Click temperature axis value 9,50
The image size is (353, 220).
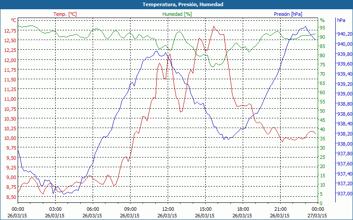click(x=11, y=158)
